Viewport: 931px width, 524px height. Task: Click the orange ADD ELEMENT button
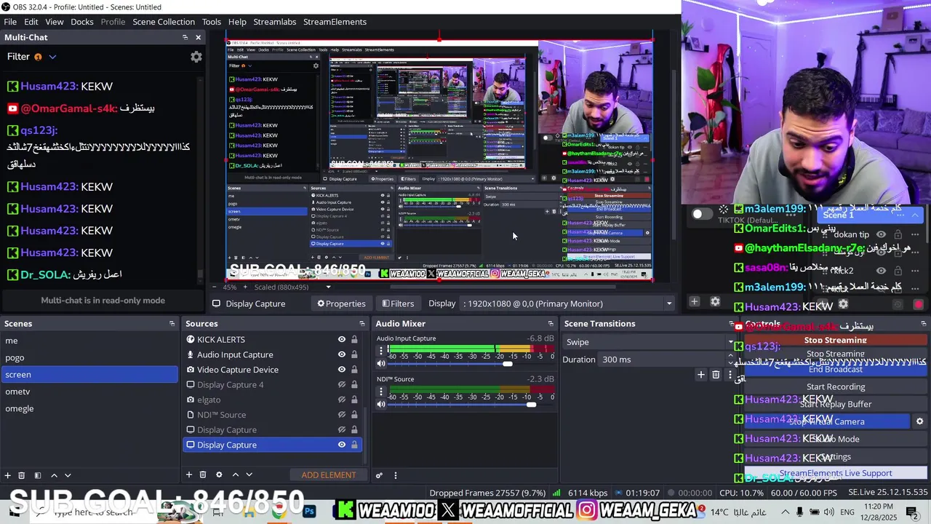(x=329, y=475)
